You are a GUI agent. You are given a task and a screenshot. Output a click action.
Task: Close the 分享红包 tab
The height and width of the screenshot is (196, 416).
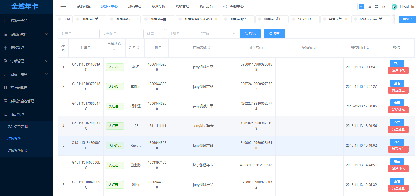(x=315, y=19)
